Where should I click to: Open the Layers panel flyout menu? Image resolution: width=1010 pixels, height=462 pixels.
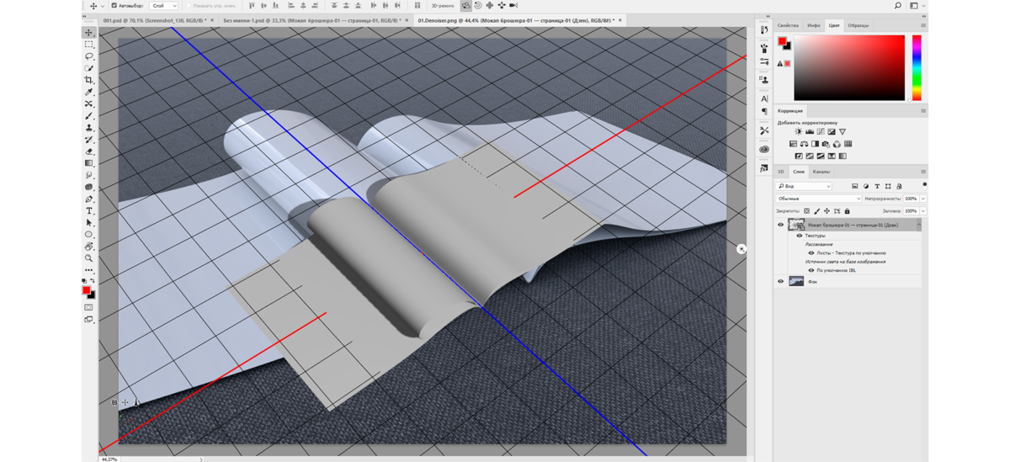click(923, 172)
